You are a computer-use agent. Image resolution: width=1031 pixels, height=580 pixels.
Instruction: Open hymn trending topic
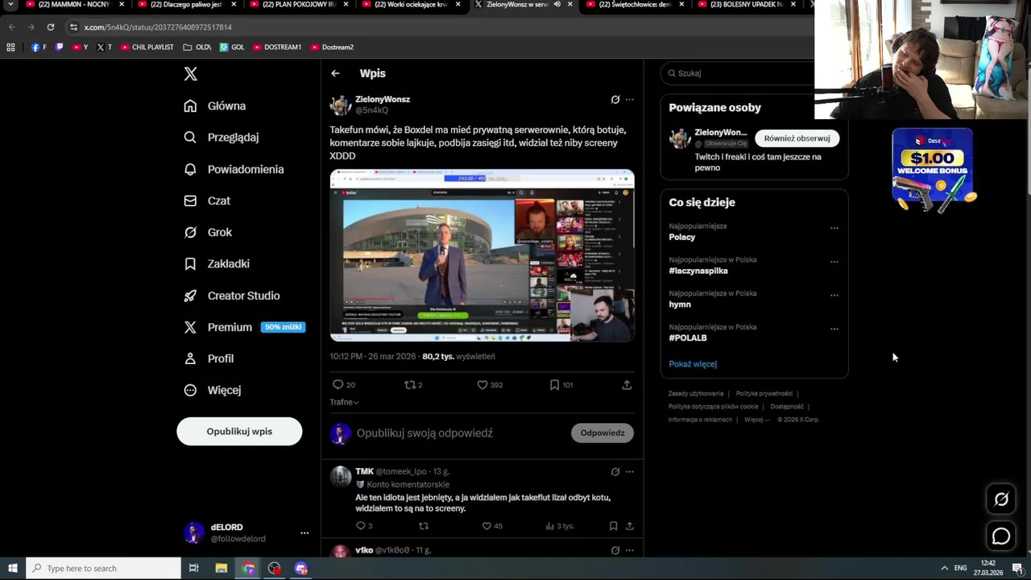pos(680,304)
